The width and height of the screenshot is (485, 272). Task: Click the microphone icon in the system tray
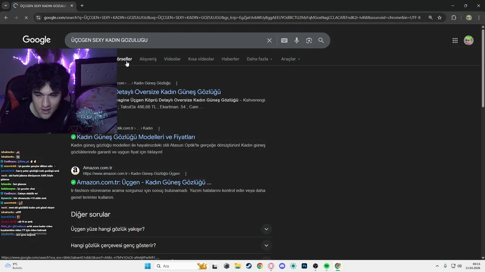coord(445,266)
